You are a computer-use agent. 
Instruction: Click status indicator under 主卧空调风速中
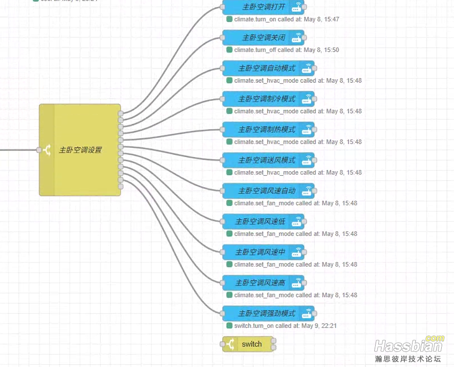(229, 264)
